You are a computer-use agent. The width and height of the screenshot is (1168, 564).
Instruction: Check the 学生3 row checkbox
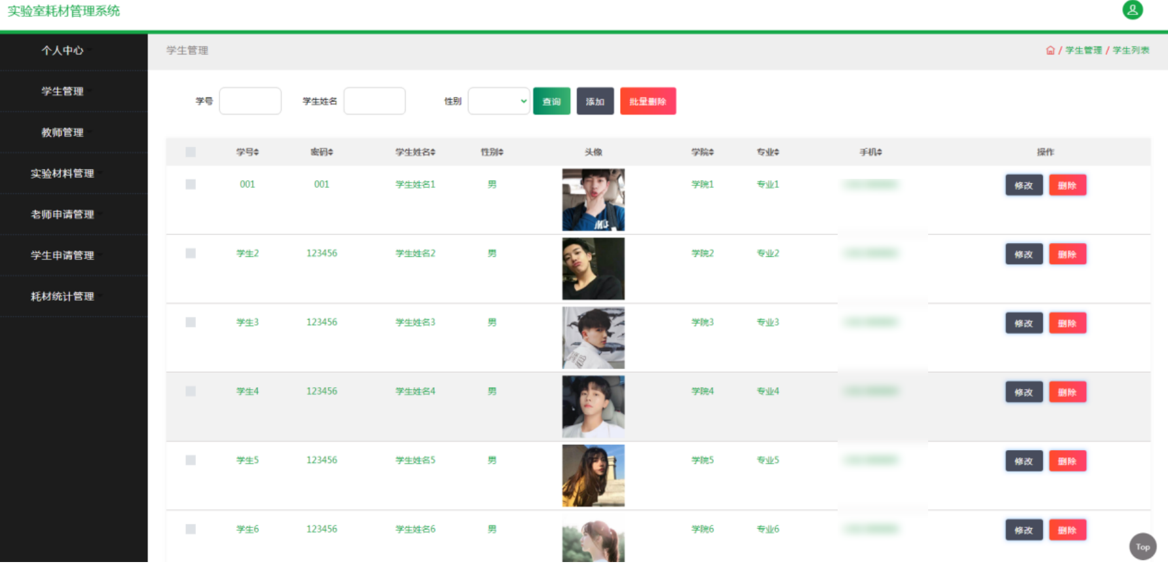pyautogui.click(x=191, y=322)
